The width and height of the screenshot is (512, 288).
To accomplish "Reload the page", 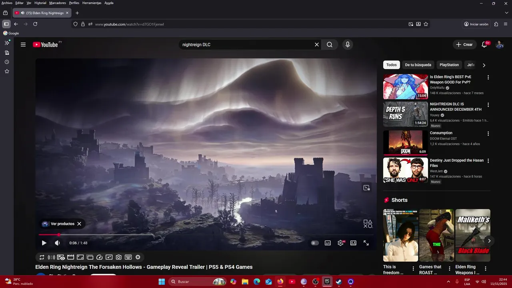I will 35,24.
